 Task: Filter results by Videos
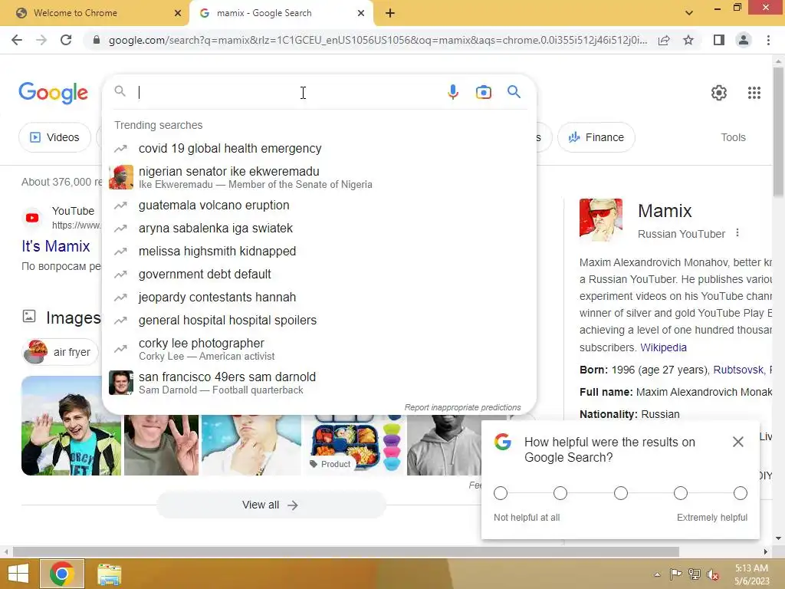point(54,137)
